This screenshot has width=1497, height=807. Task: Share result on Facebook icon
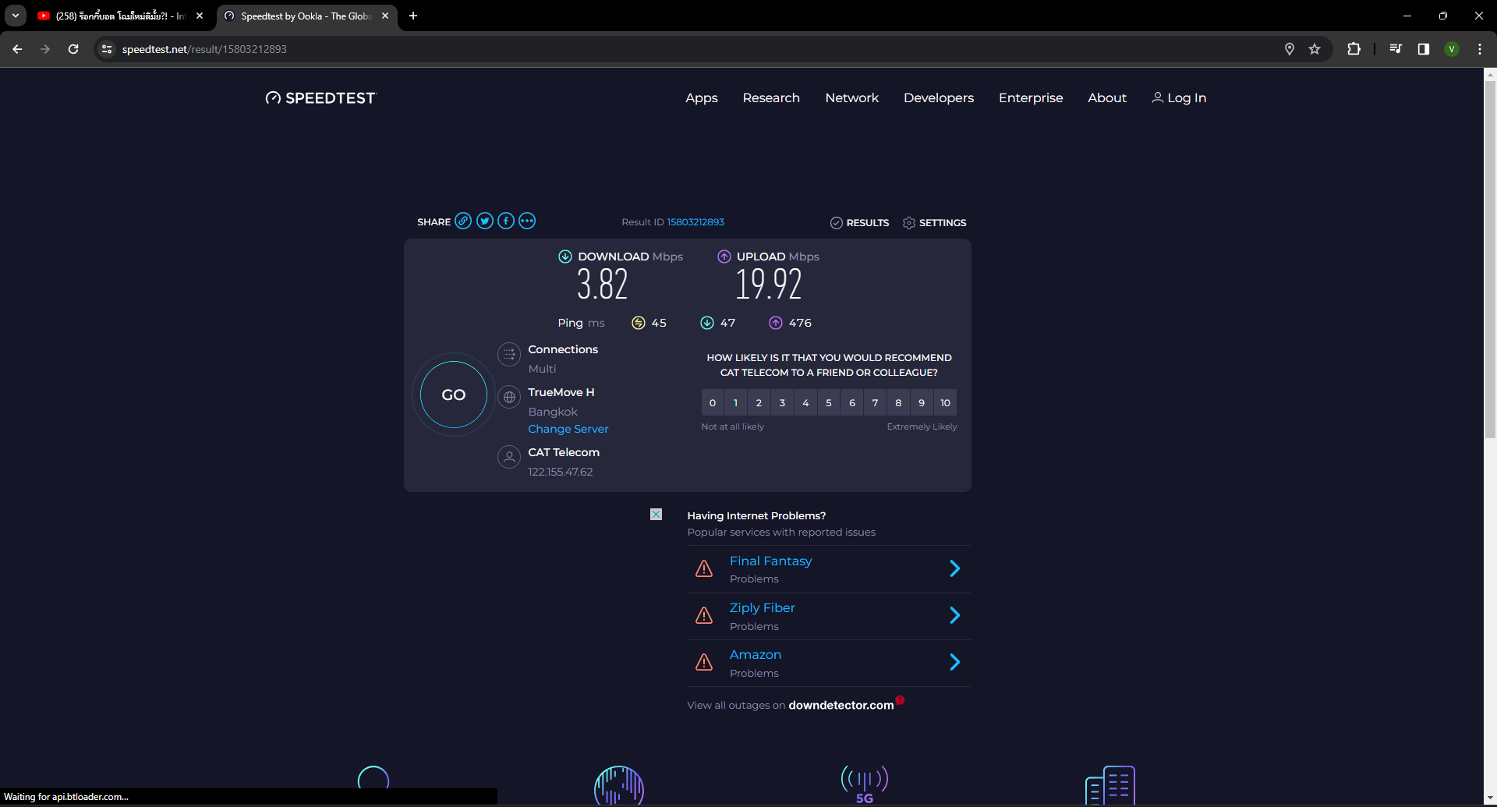[506, 221]
